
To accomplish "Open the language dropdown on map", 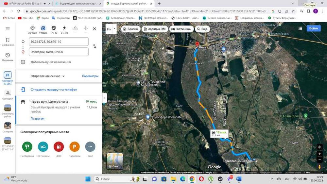I will 114,29.
